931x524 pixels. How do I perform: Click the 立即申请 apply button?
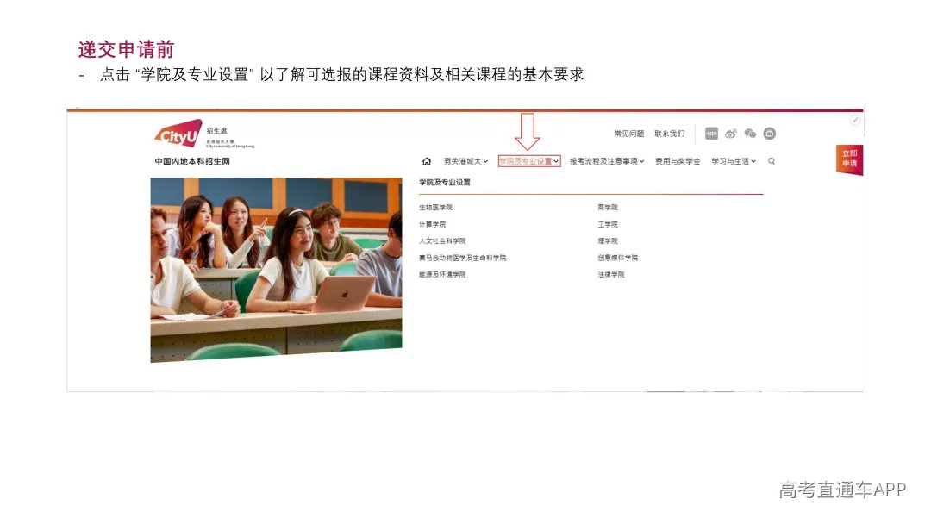pyautogui.click(x=850, y=159)
